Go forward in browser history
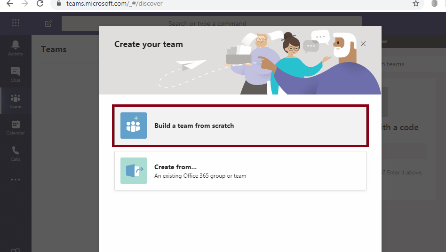The image size is (446, 252). coord(25,3)
